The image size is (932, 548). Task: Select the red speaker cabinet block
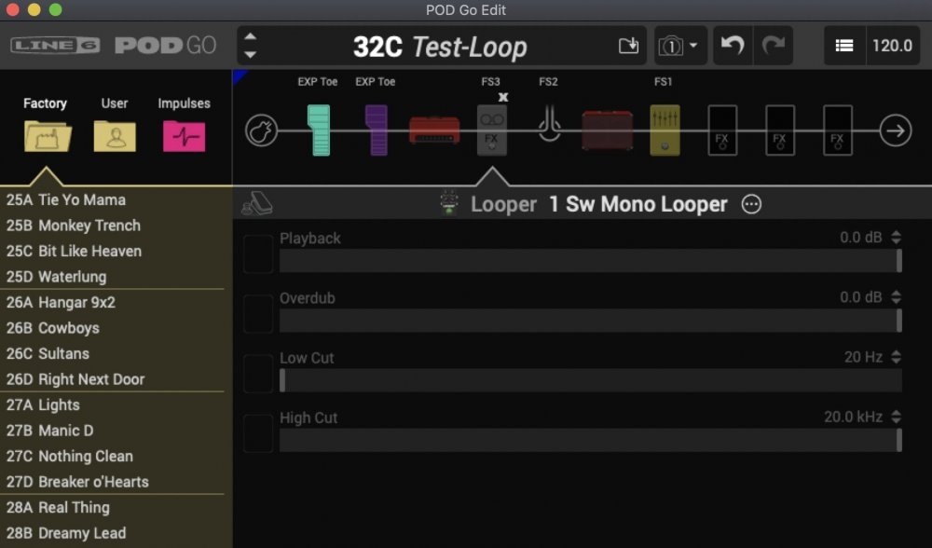pos(607,130)
